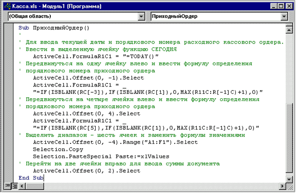This screenshot has height=193, width=296.
Task: Click the line ActiveCell.FormulaR1C1 = "=TODAY()"
Action: pos(96,56)
